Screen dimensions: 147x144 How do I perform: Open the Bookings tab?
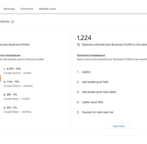pos(9,9)
